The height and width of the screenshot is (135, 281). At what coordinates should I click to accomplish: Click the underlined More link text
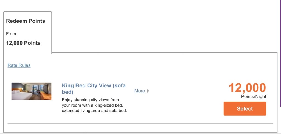(139, 91)
